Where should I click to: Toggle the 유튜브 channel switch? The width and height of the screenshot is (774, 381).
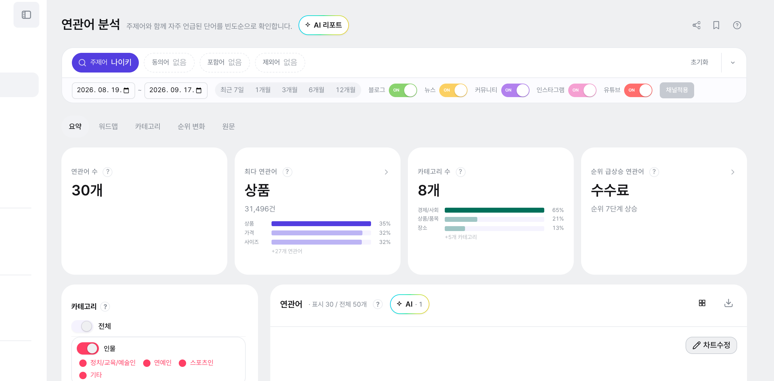tap(638, 90)
